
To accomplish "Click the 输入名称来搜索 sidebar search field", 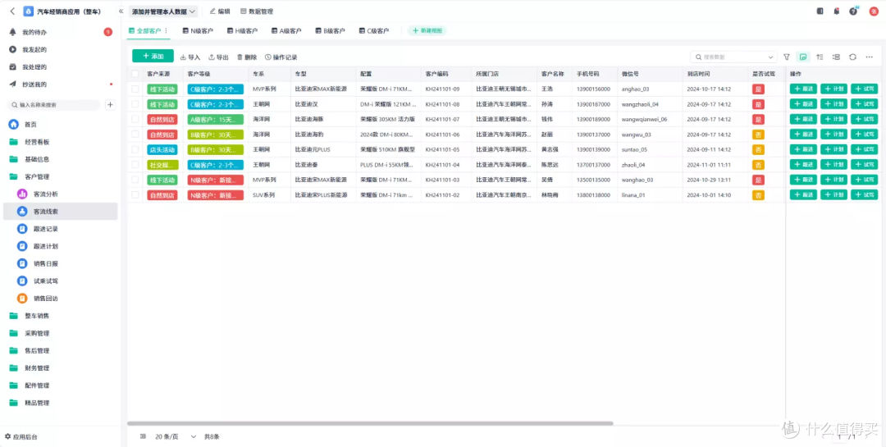I will click(x=53, y=104).
